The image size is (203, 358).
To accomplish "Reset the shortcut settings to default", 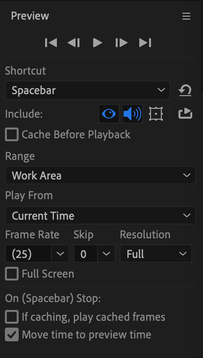I will click(x=185, y=90).
